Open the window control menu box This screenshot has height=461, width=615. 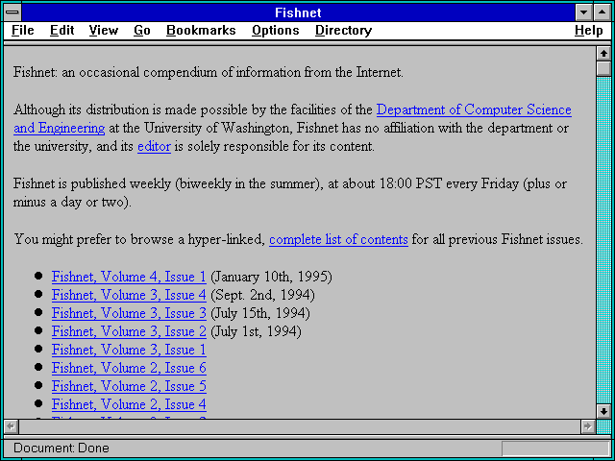pos(12,12)
